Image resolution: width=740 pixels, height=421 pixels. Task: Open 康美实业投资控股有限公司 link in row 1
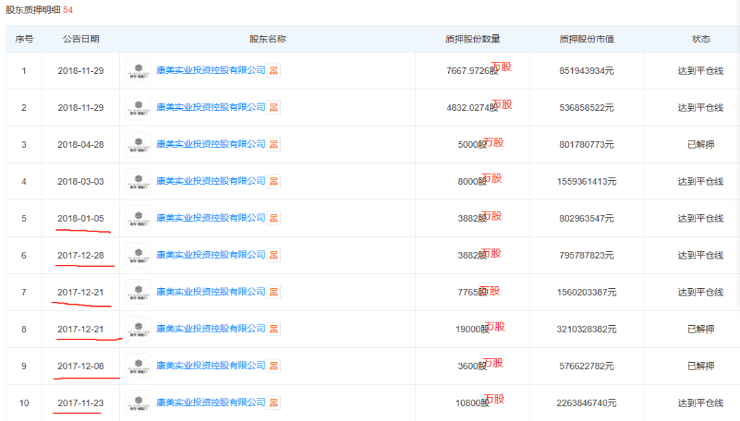(x=211, y=71)
